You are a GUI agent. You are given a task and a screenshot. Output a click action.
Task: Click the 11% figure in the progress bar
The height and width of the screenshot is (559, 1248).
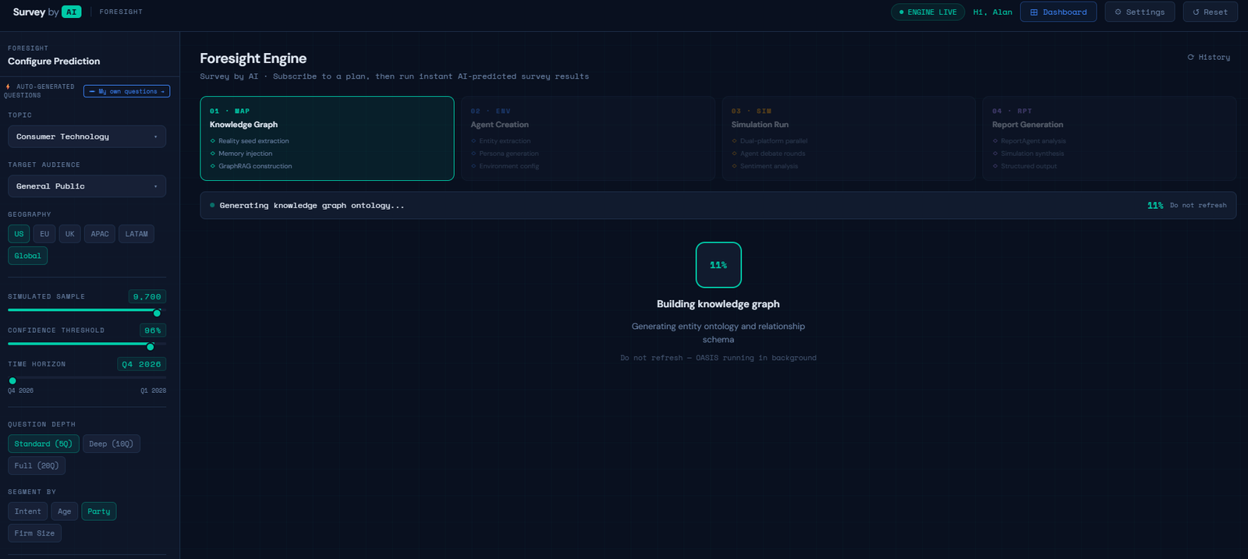pos(1155,205)
